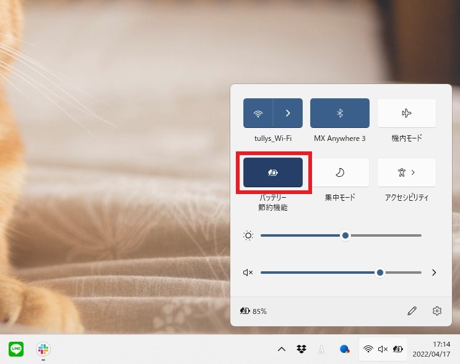Viewport: 460px width, 364px height.
Task: Enable focus mode (集中モード) tile
Action: tap(340, 172)
